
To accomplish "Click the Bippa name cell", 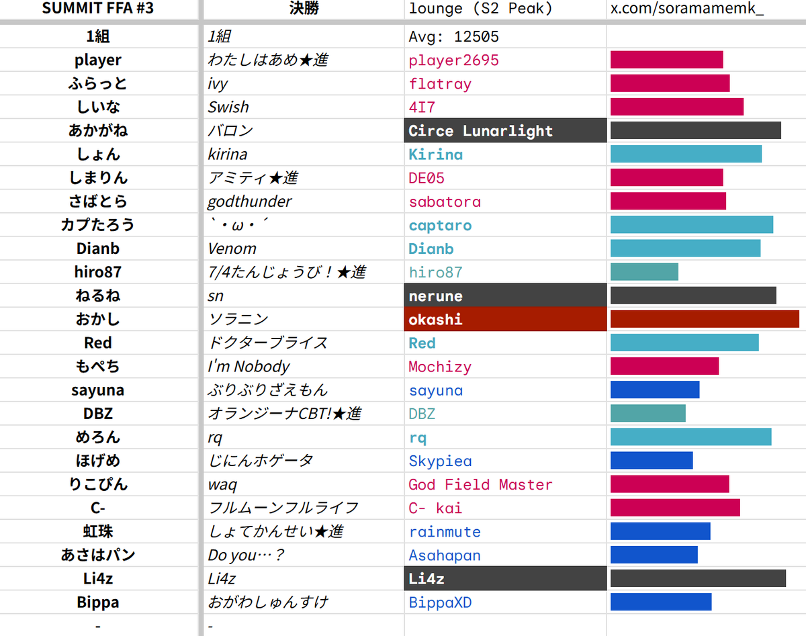I will pos(98,602).
